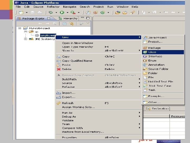
Task: Open the Edit menu
Action: [x=27, y=7]
